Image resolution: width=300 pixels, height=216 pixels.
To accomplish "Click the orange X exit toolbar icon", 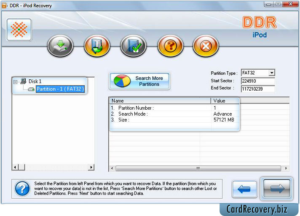I will click(x=206, y=46).
